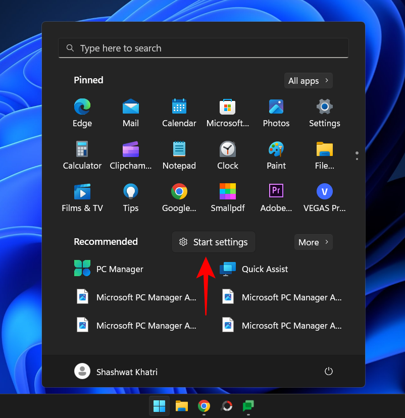Click the power button

tap(329, 371)
